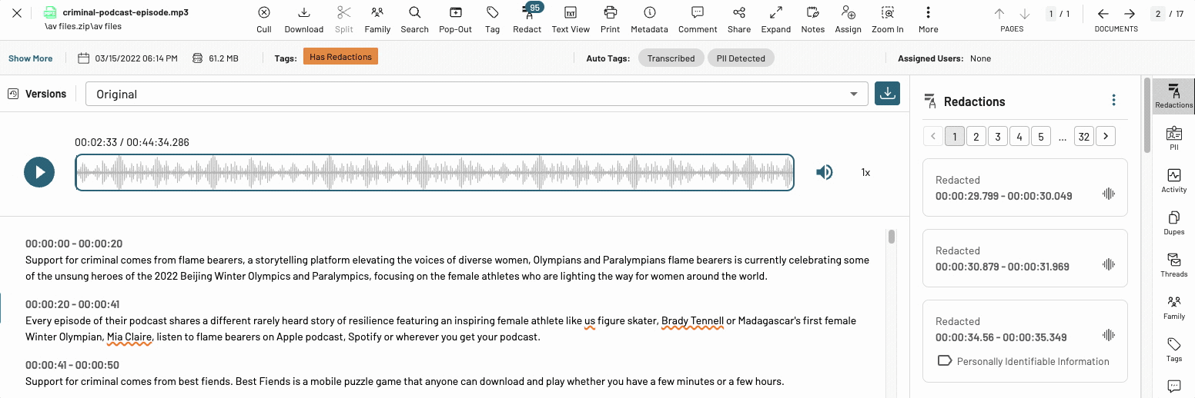The image size is (1195, 398).
Task: Click the waveform icon for redaction 00:00:29.799
Action: (1109, 194)
